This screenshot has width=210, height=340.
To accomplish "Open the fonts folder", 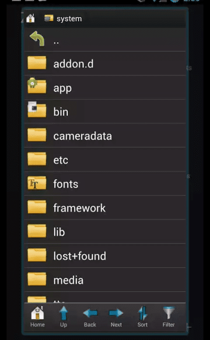I will click(105, 184).
